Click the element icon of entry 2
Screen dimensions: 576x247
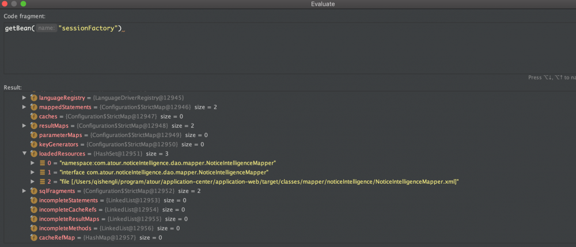tap(43, 181)
